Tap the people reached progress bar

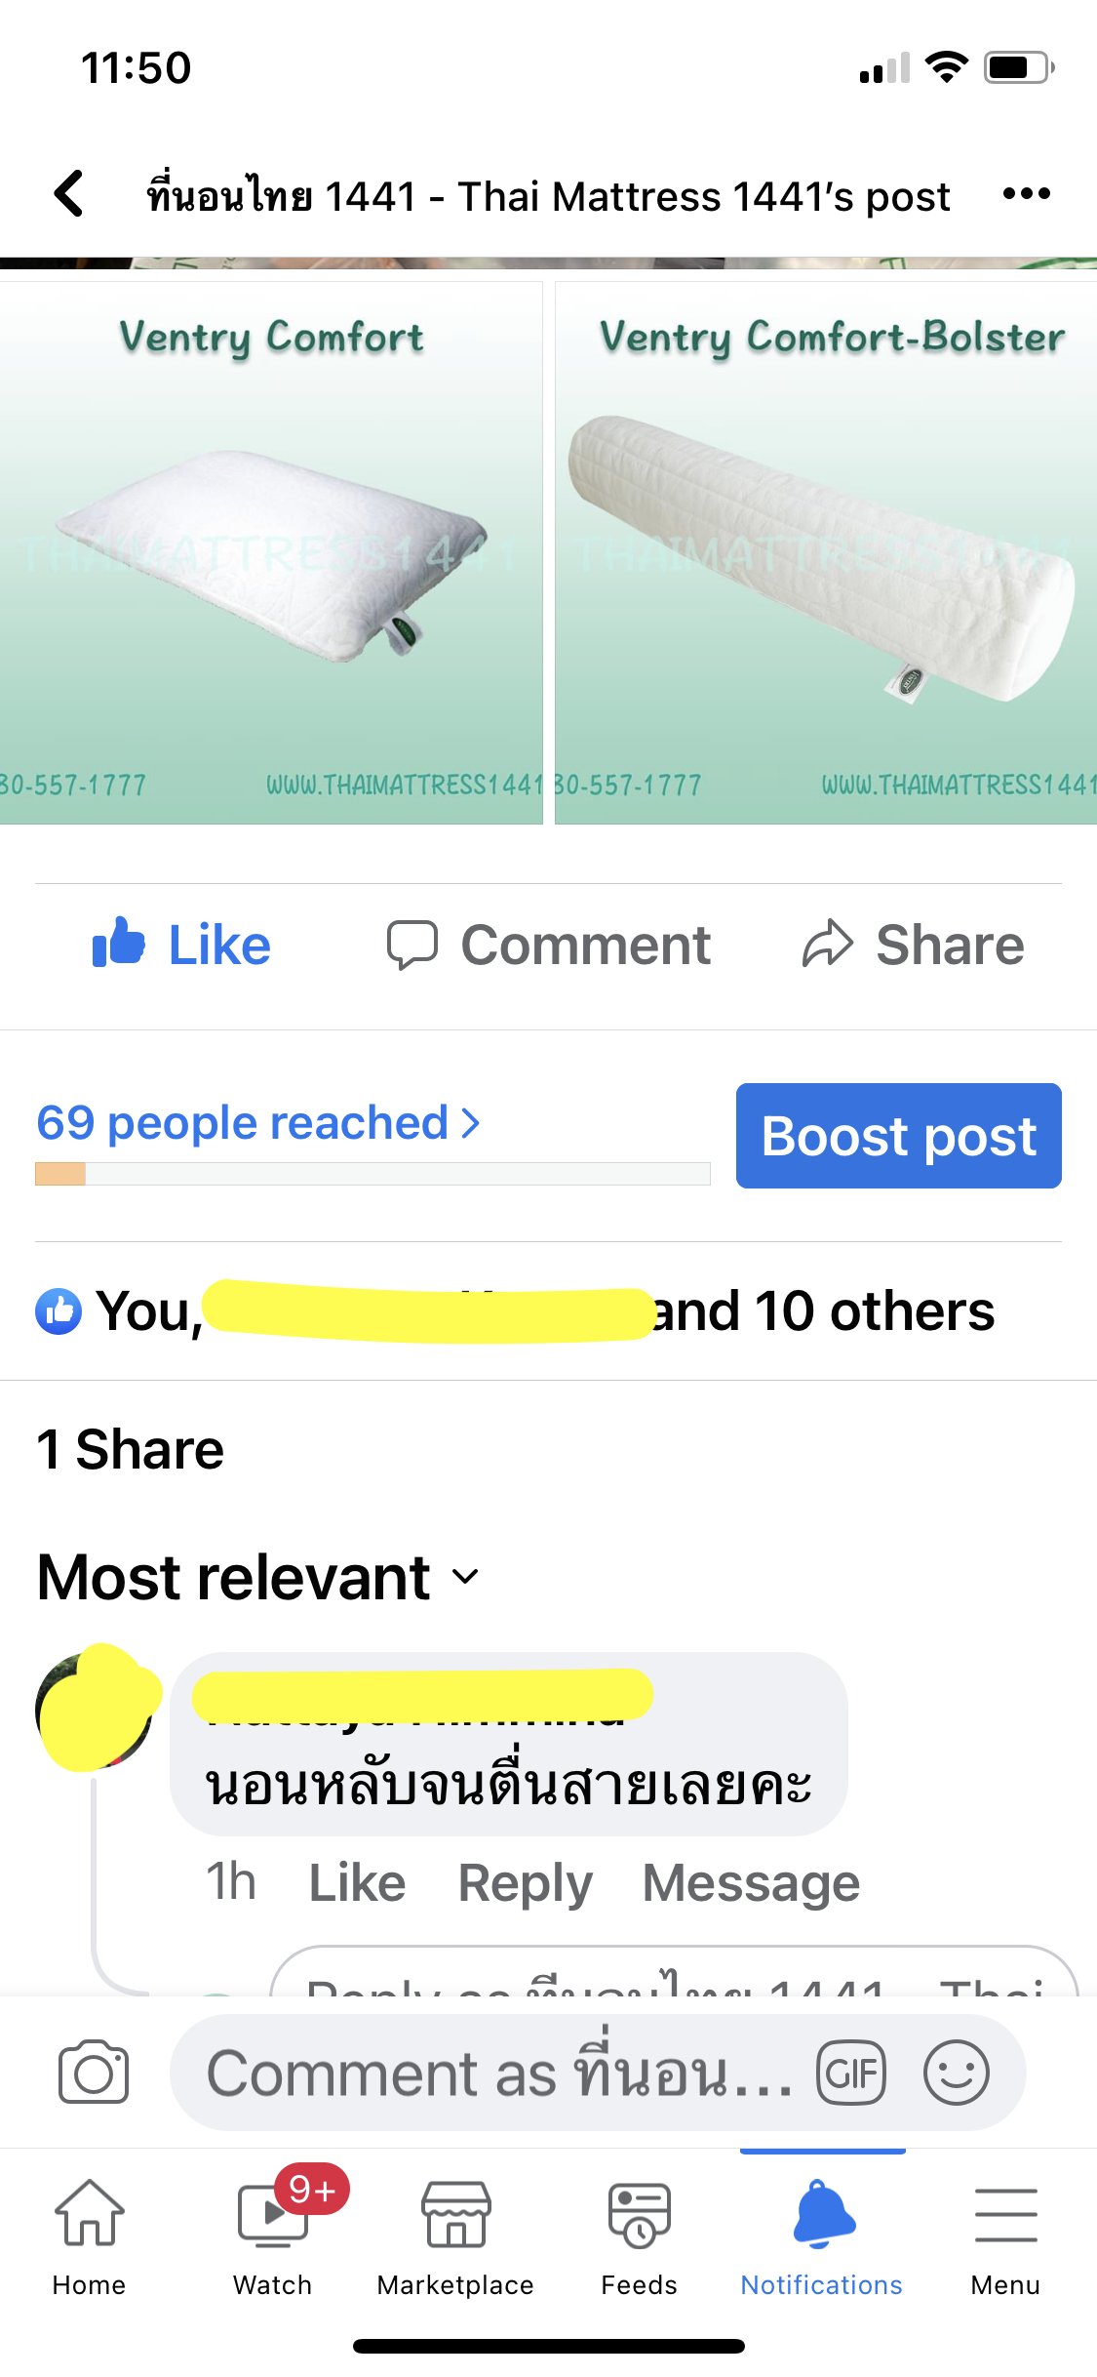coord(372,1174)
